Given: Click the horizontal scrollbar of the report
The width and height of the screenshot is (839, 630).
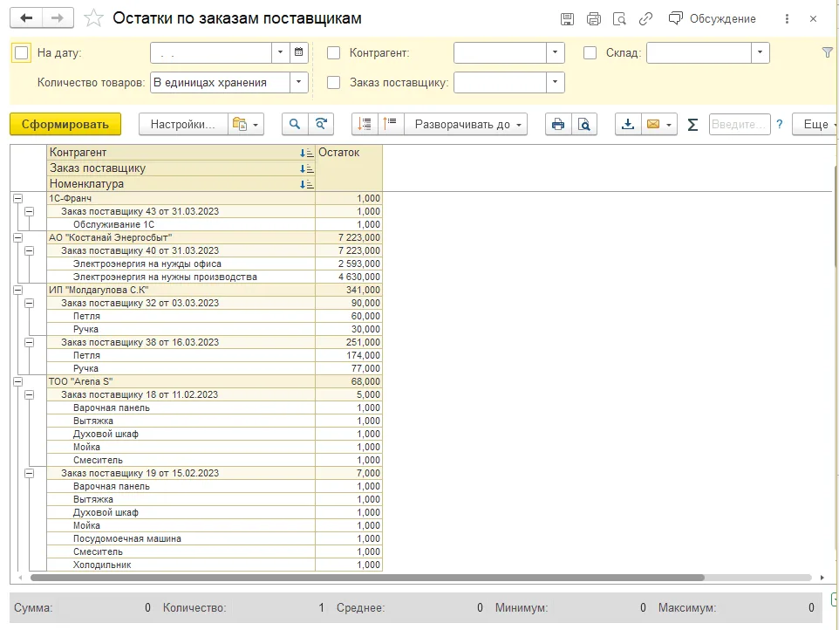Looking at the screenshot, I should click(x=367, y=578).
